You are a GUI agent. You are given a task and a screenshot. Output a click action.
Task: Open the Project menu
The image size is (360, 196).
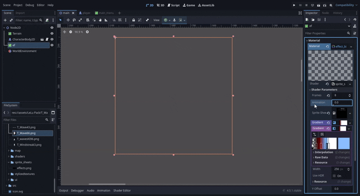(18, 5)
